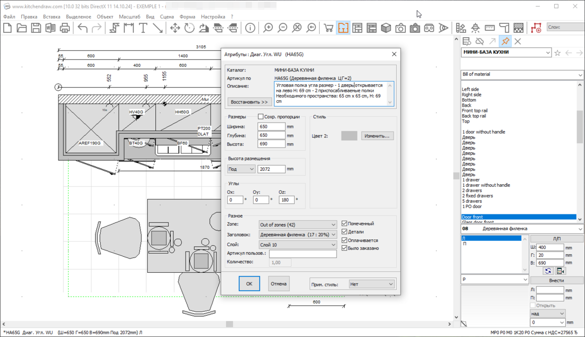
Task: Open the Объект menu
Action: [x=105, y=17]
